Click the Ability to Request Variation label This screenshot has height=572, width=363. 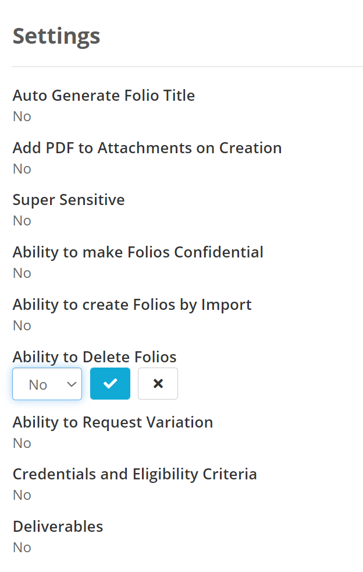click(113, 422)
